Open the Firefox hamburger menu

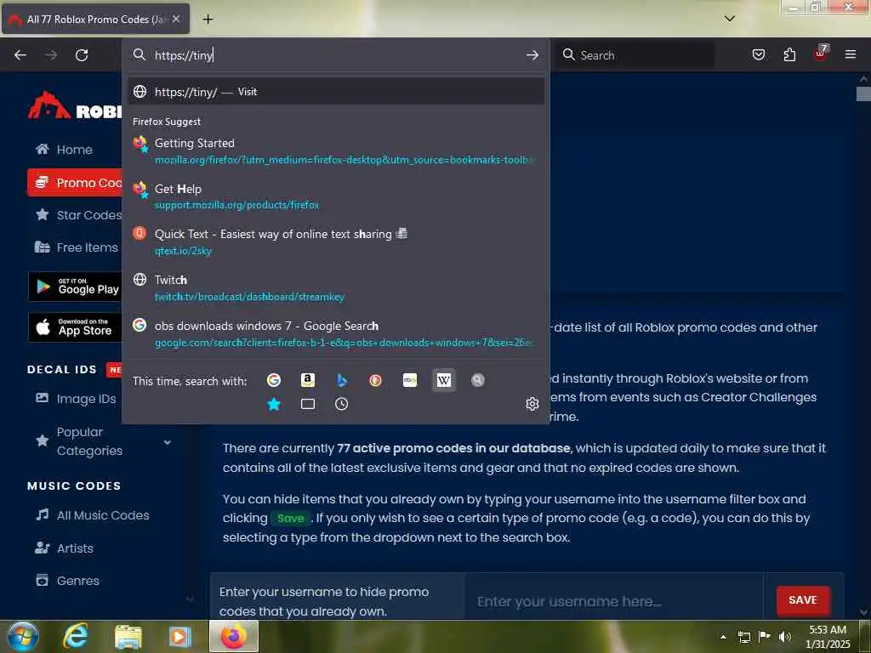coord(850,54)
